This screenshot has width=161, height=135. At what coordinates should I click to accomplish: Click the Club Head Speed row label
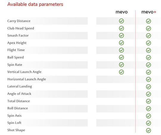21,28
